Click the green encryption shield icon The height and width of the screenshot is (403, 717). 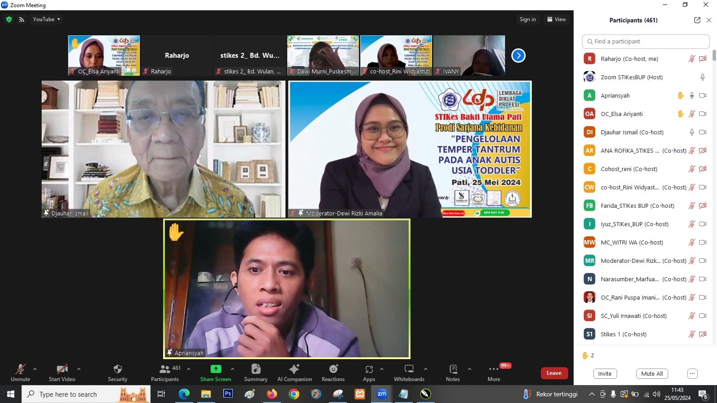point(9,19)
